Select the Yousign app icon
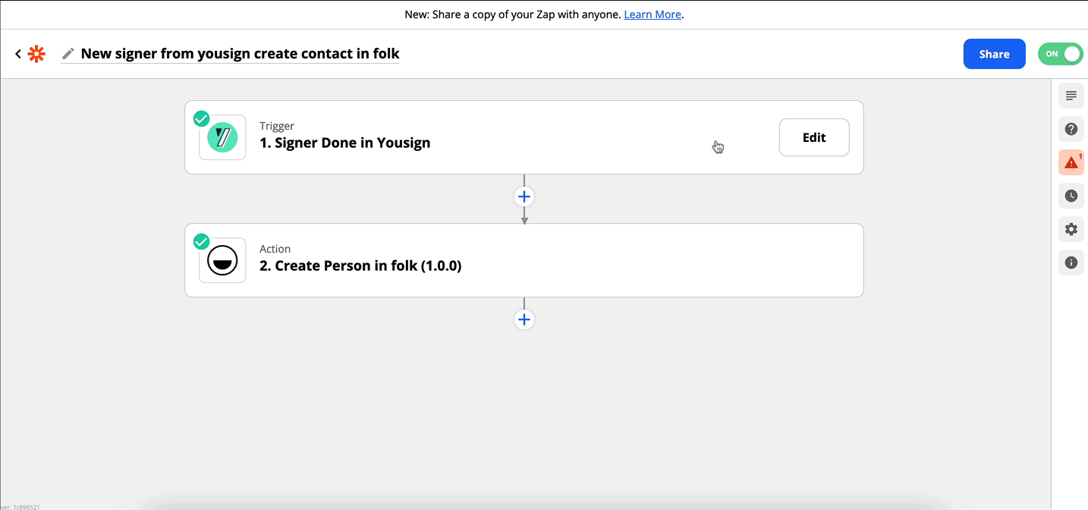Image resolution: width=1088 pixels, height=510 pixels. point(222,137)
